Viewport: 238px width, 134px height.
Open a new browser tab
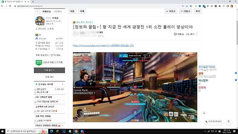[33, 2]
